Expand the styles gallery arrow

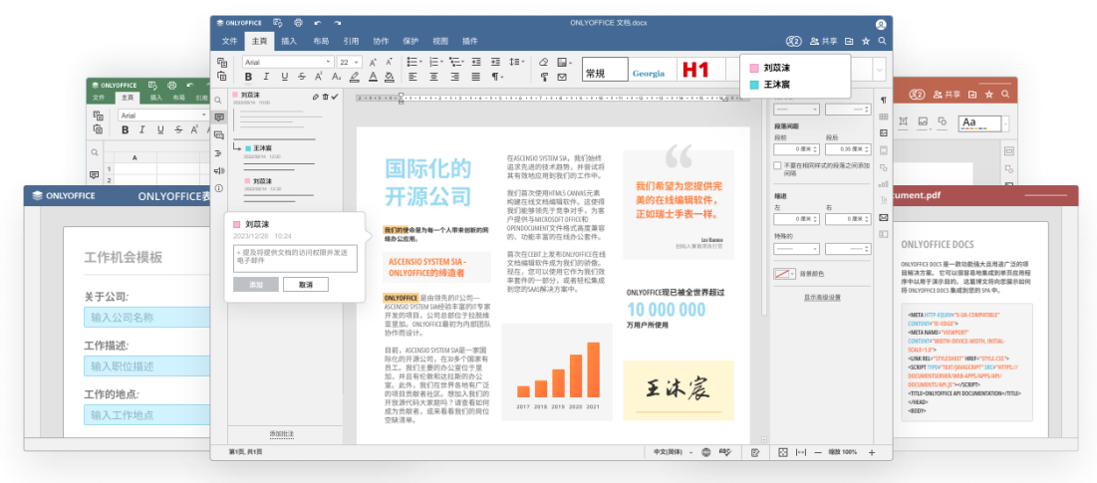[x=880, y=69]
